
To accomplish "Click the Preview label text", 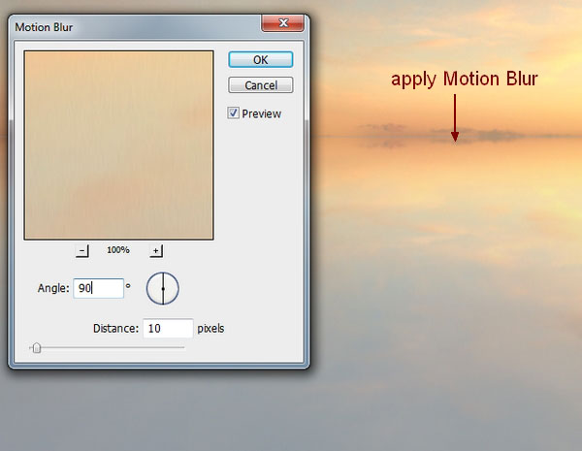I will 261,113.
